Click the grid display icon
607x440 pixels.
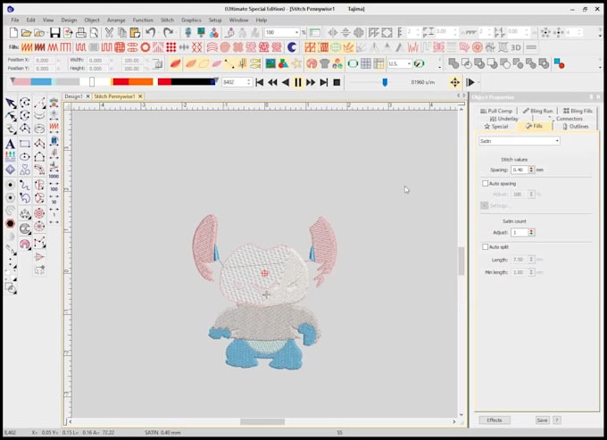point(366,63)
